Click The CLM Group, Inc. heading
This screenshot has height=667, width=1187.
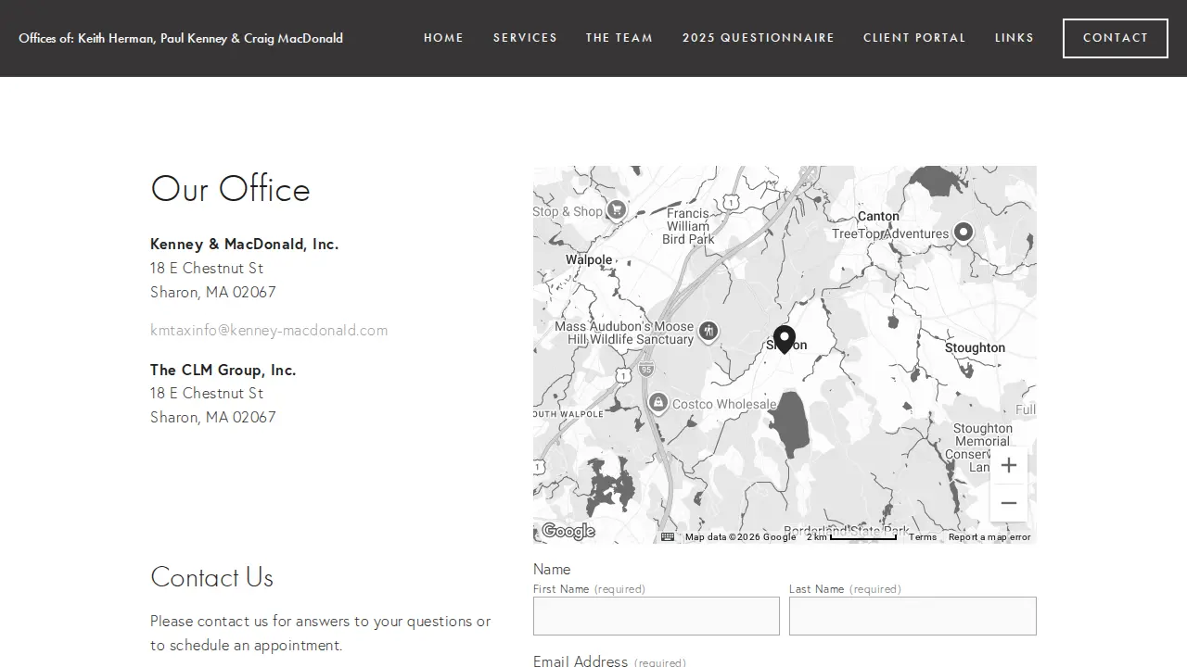(x=223, y=370)
